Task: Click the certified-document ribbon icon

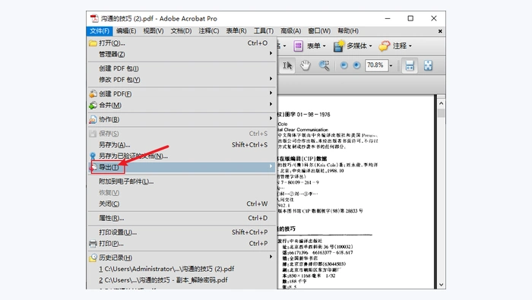Action: pos(93,156)
